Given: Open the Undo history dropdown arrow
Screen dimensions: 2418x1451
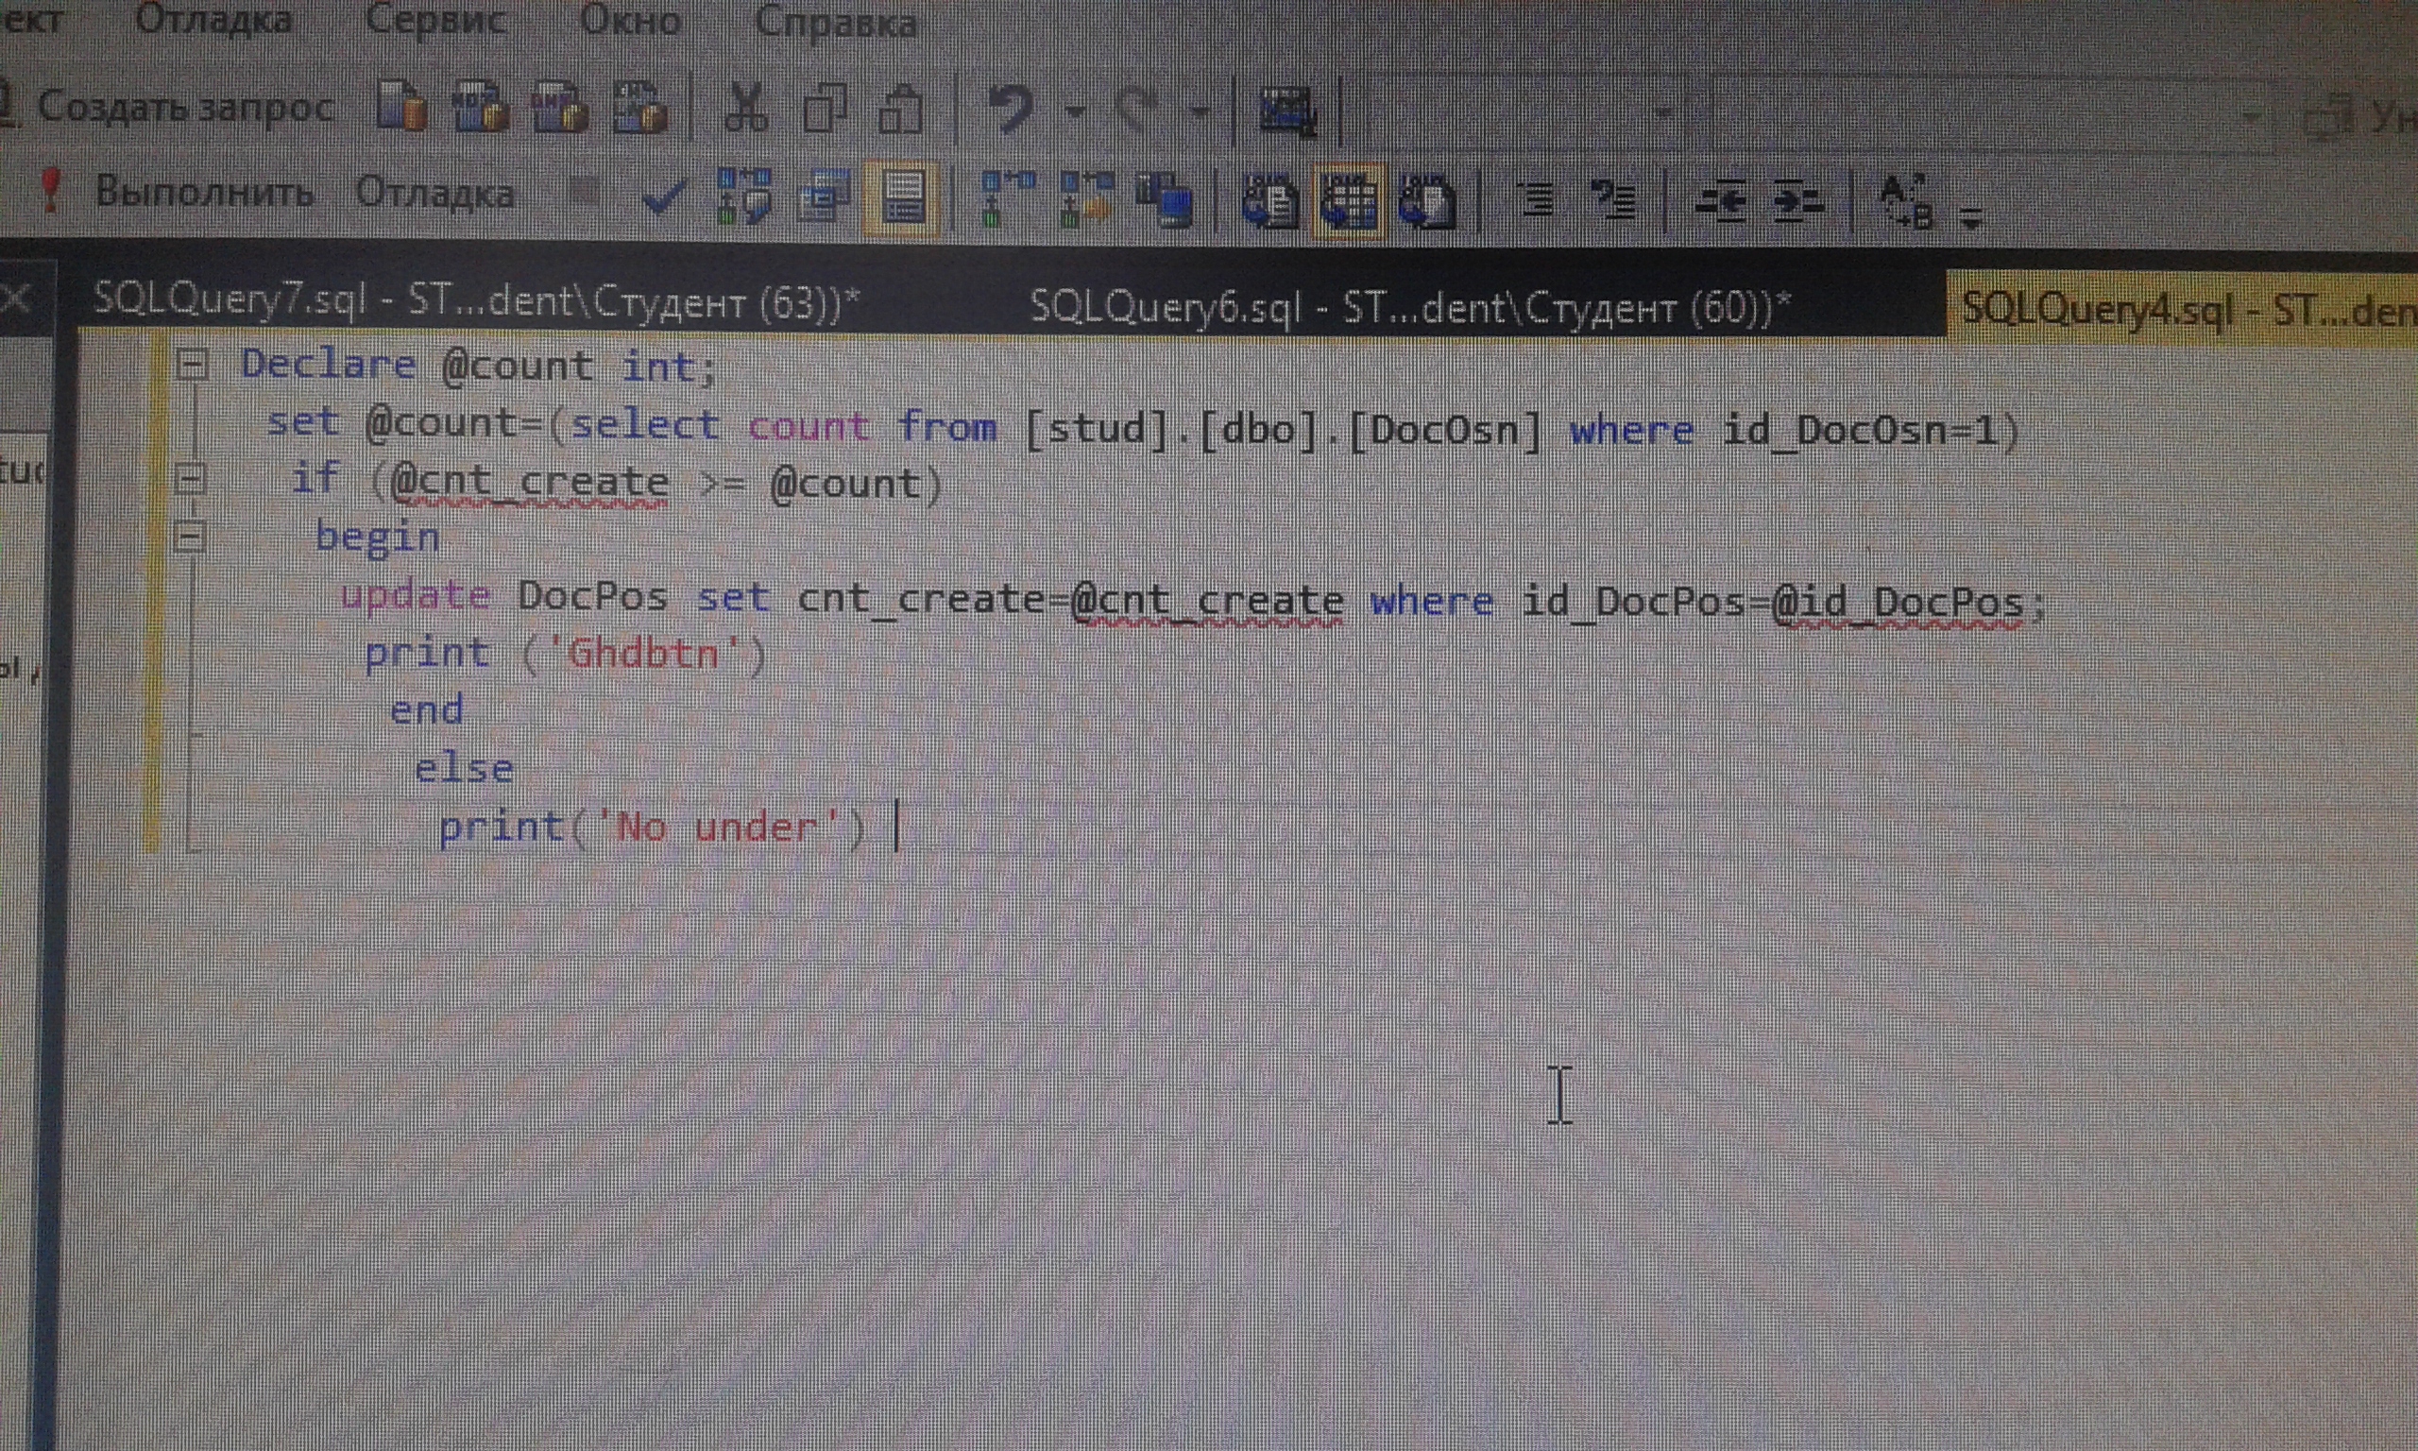Looking at the screenshot, I should 1075,111.
